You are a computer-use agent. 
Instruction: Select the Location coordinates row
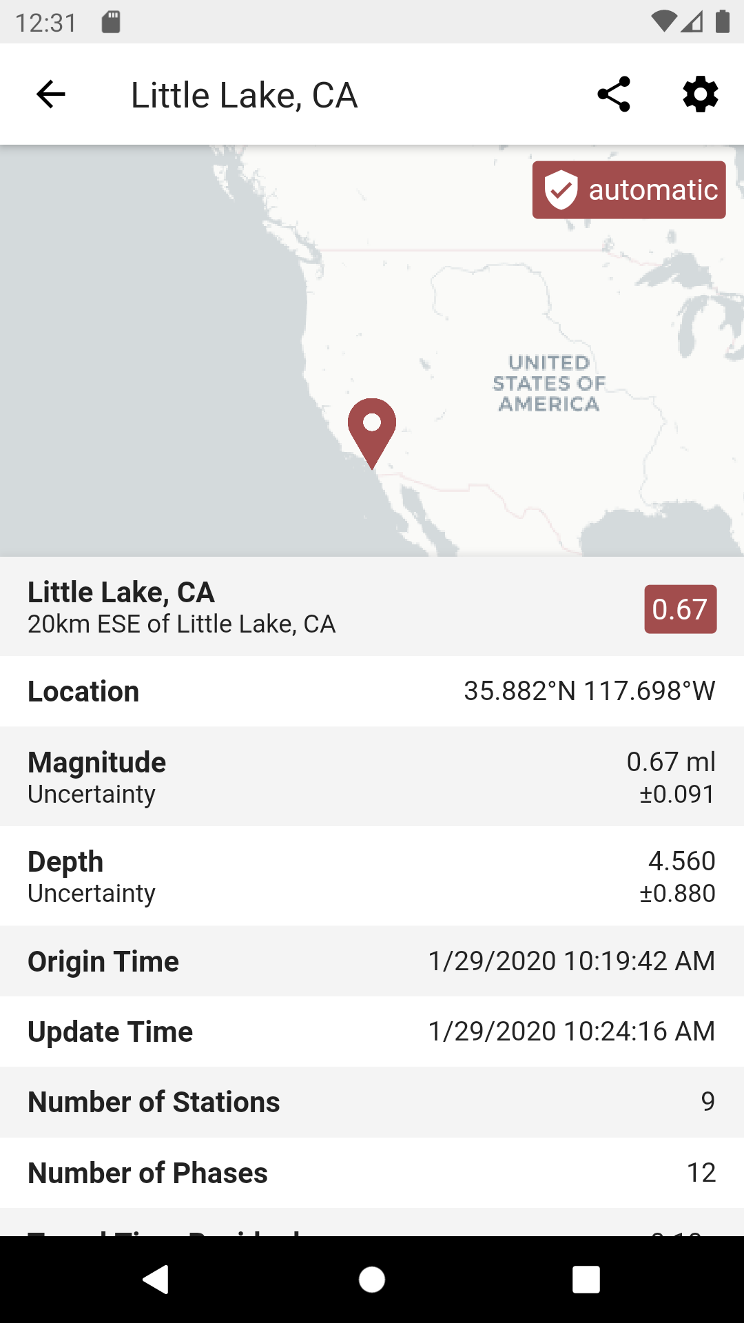[372, 691]
